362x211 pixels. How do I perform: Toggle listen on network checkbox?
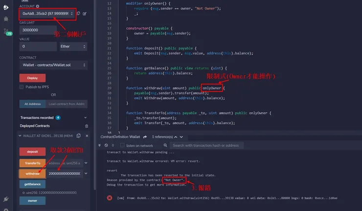click(x=122, y=145)
